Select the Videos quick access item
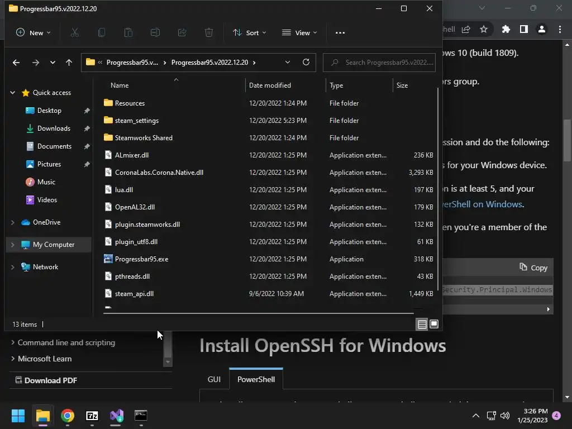The width and height of the screenshot is (572, 429). 47,200
